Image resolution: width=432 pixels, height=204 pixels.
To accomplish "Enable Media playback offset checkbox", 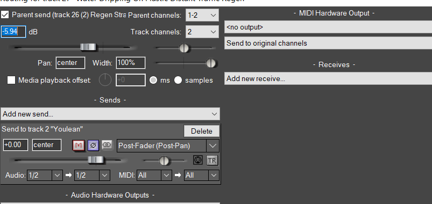I will [11, 80].
